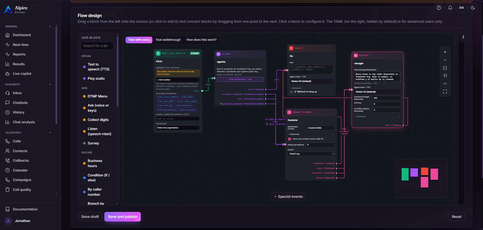
Task: Add a DTMF Menu block
Action: pyautogui.click(x=97, y=96)
